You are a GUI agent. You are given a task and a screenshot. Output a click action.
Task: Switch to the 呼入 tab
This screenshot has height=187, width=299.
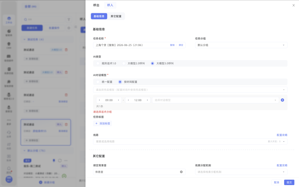click(110, 5)
